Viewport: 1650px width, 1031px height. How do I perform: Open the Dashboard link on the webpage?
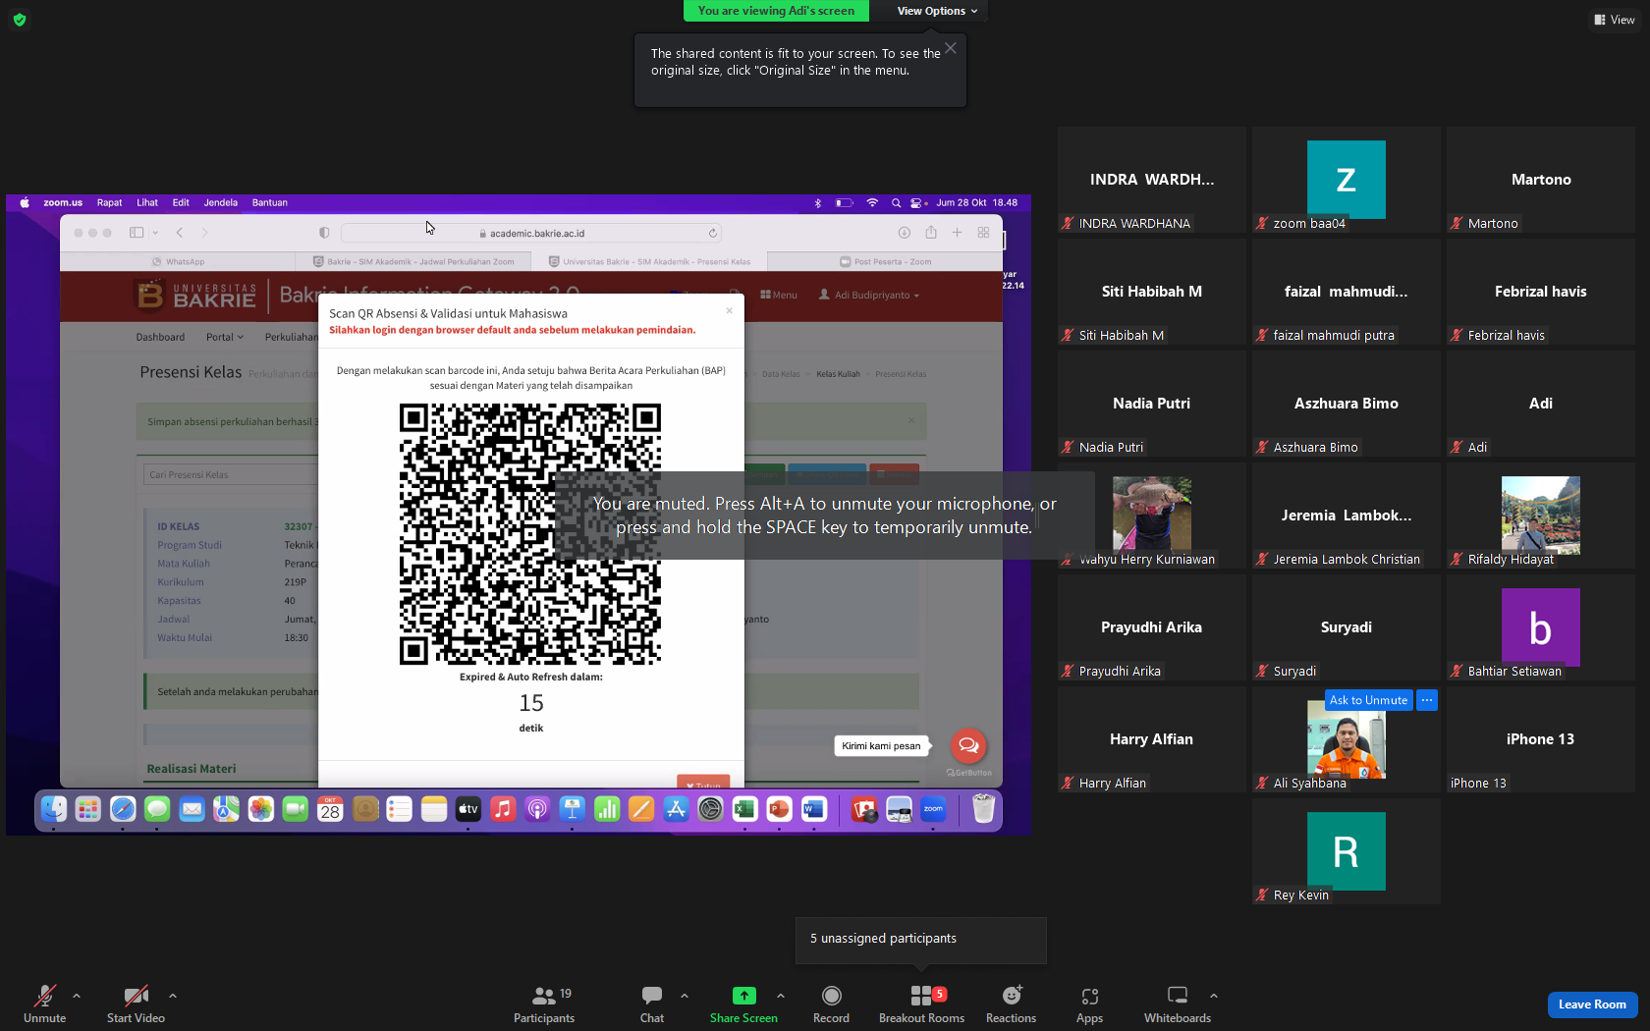[x=160, y=337]
